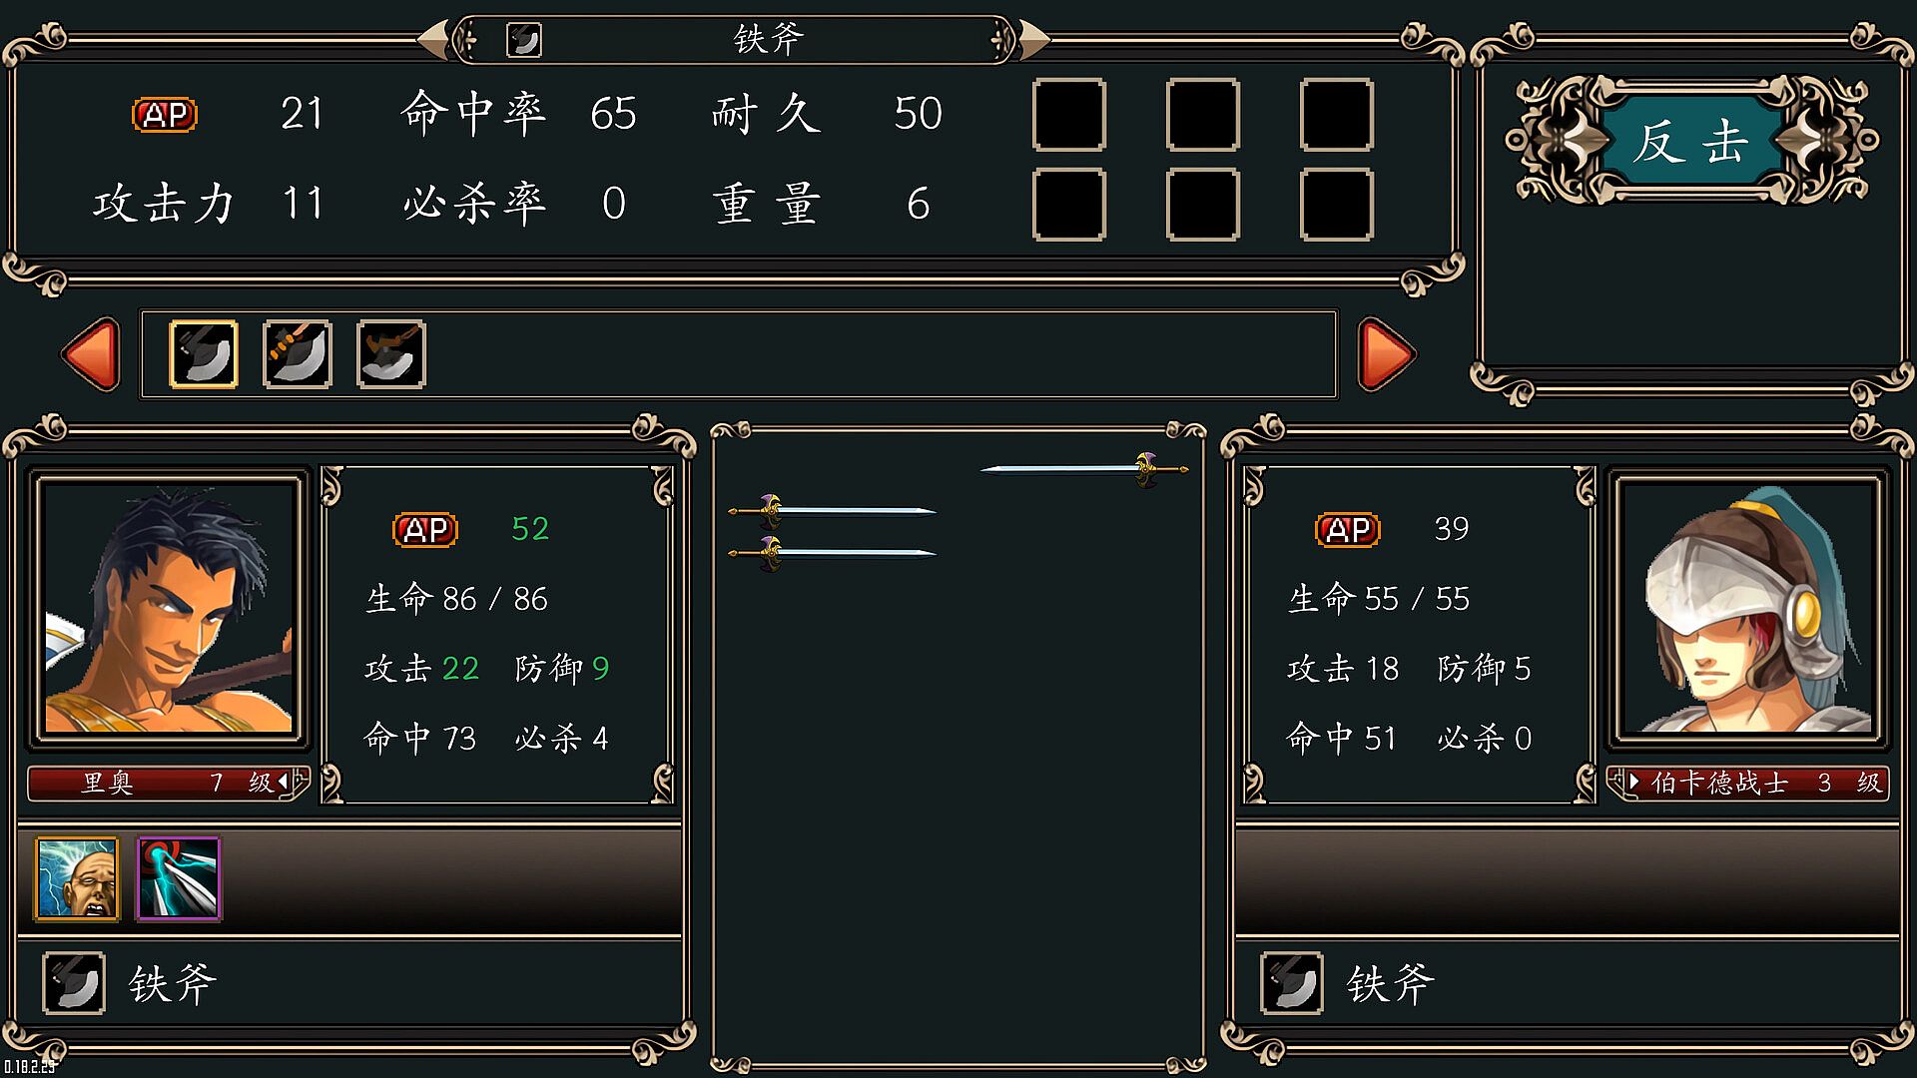
Task: Click the enemy sword marker on turn timeline
Action: tap(1084, 468)
